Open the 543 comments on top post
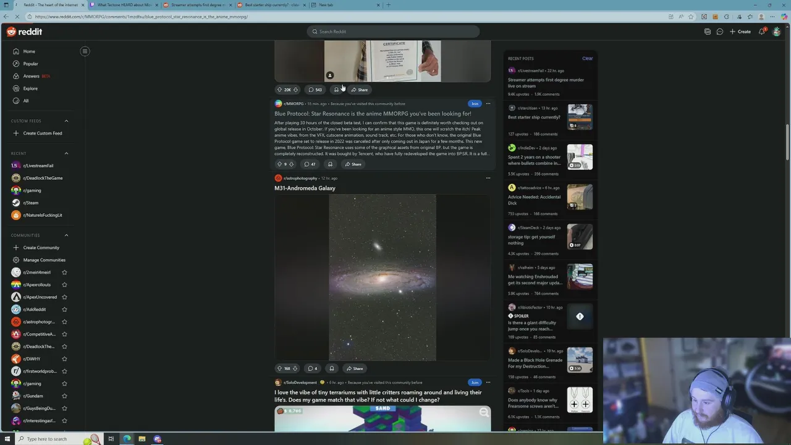 pyautogui.click(x=315, y=90)
